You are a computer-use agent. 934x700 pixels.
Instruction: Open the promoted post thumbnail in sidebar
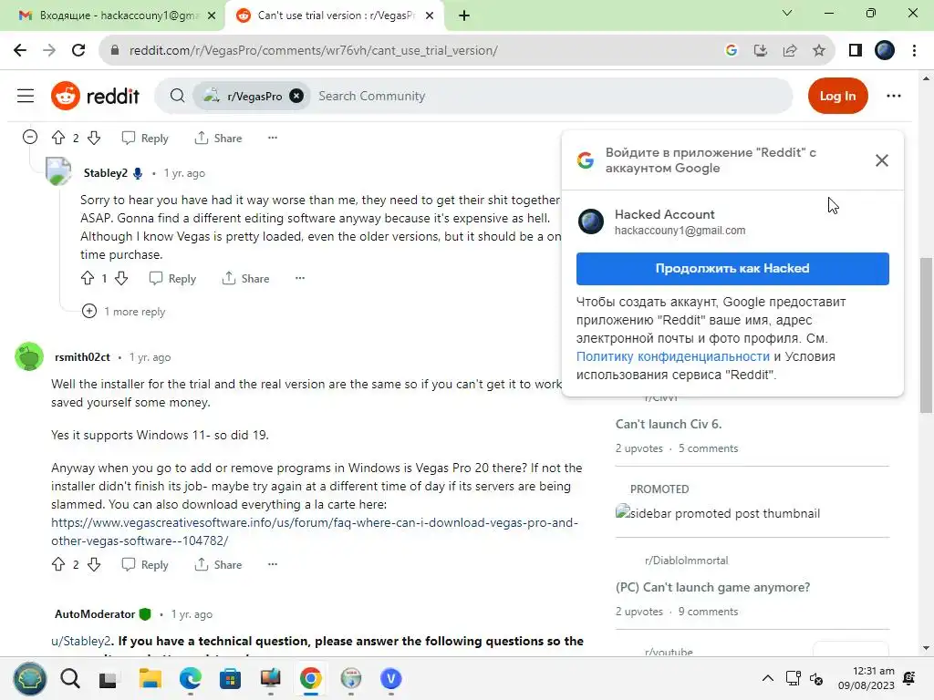tap(717, 513)
